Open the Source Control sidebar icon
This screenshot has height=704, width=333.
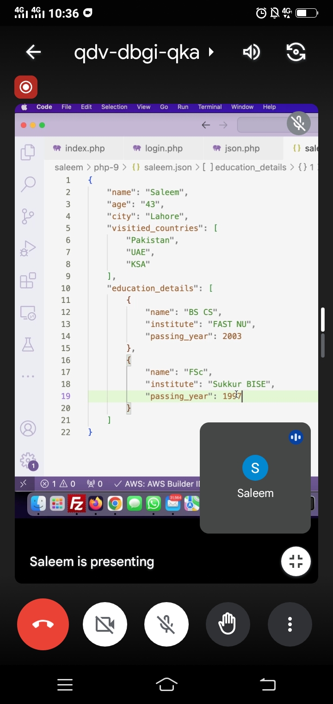28,216
